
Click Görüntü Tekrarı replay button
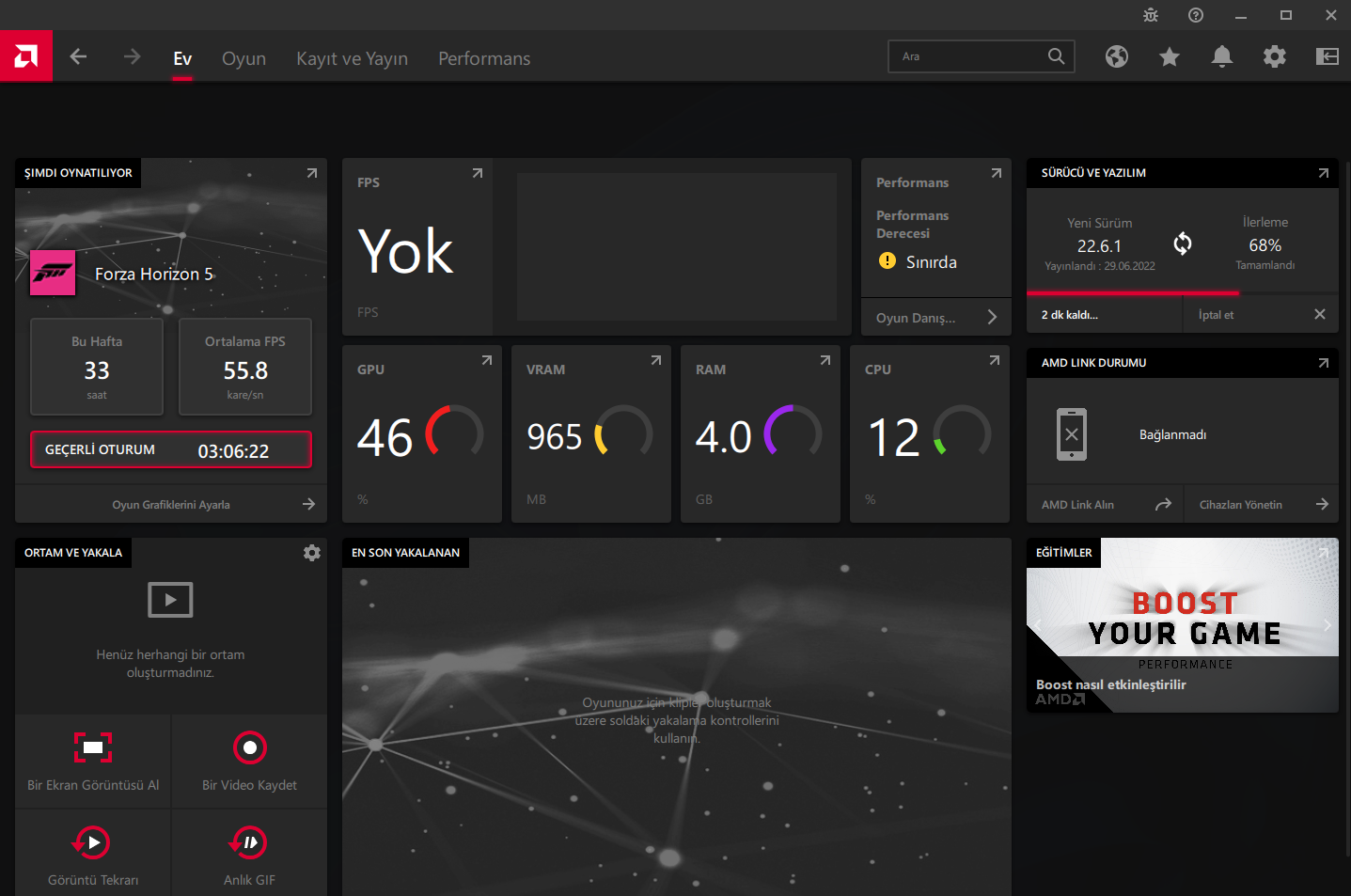[93, 854]
